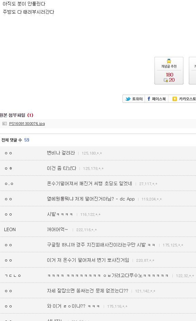Click the Twitter bird icon

coord(128,99)
